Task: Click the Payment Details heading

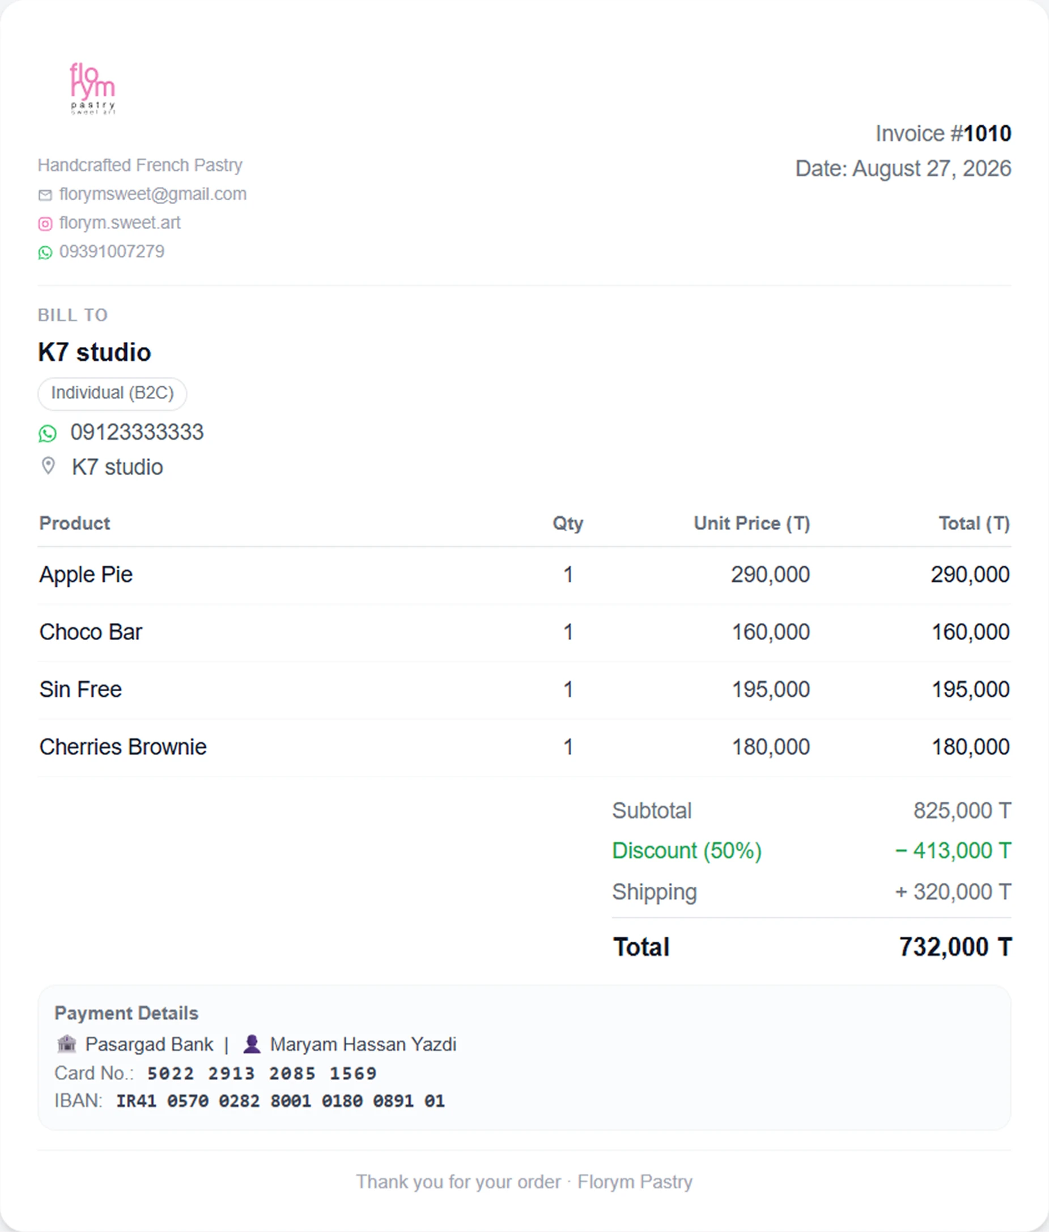Action: pyautogui.click(x=126, y=1013)
